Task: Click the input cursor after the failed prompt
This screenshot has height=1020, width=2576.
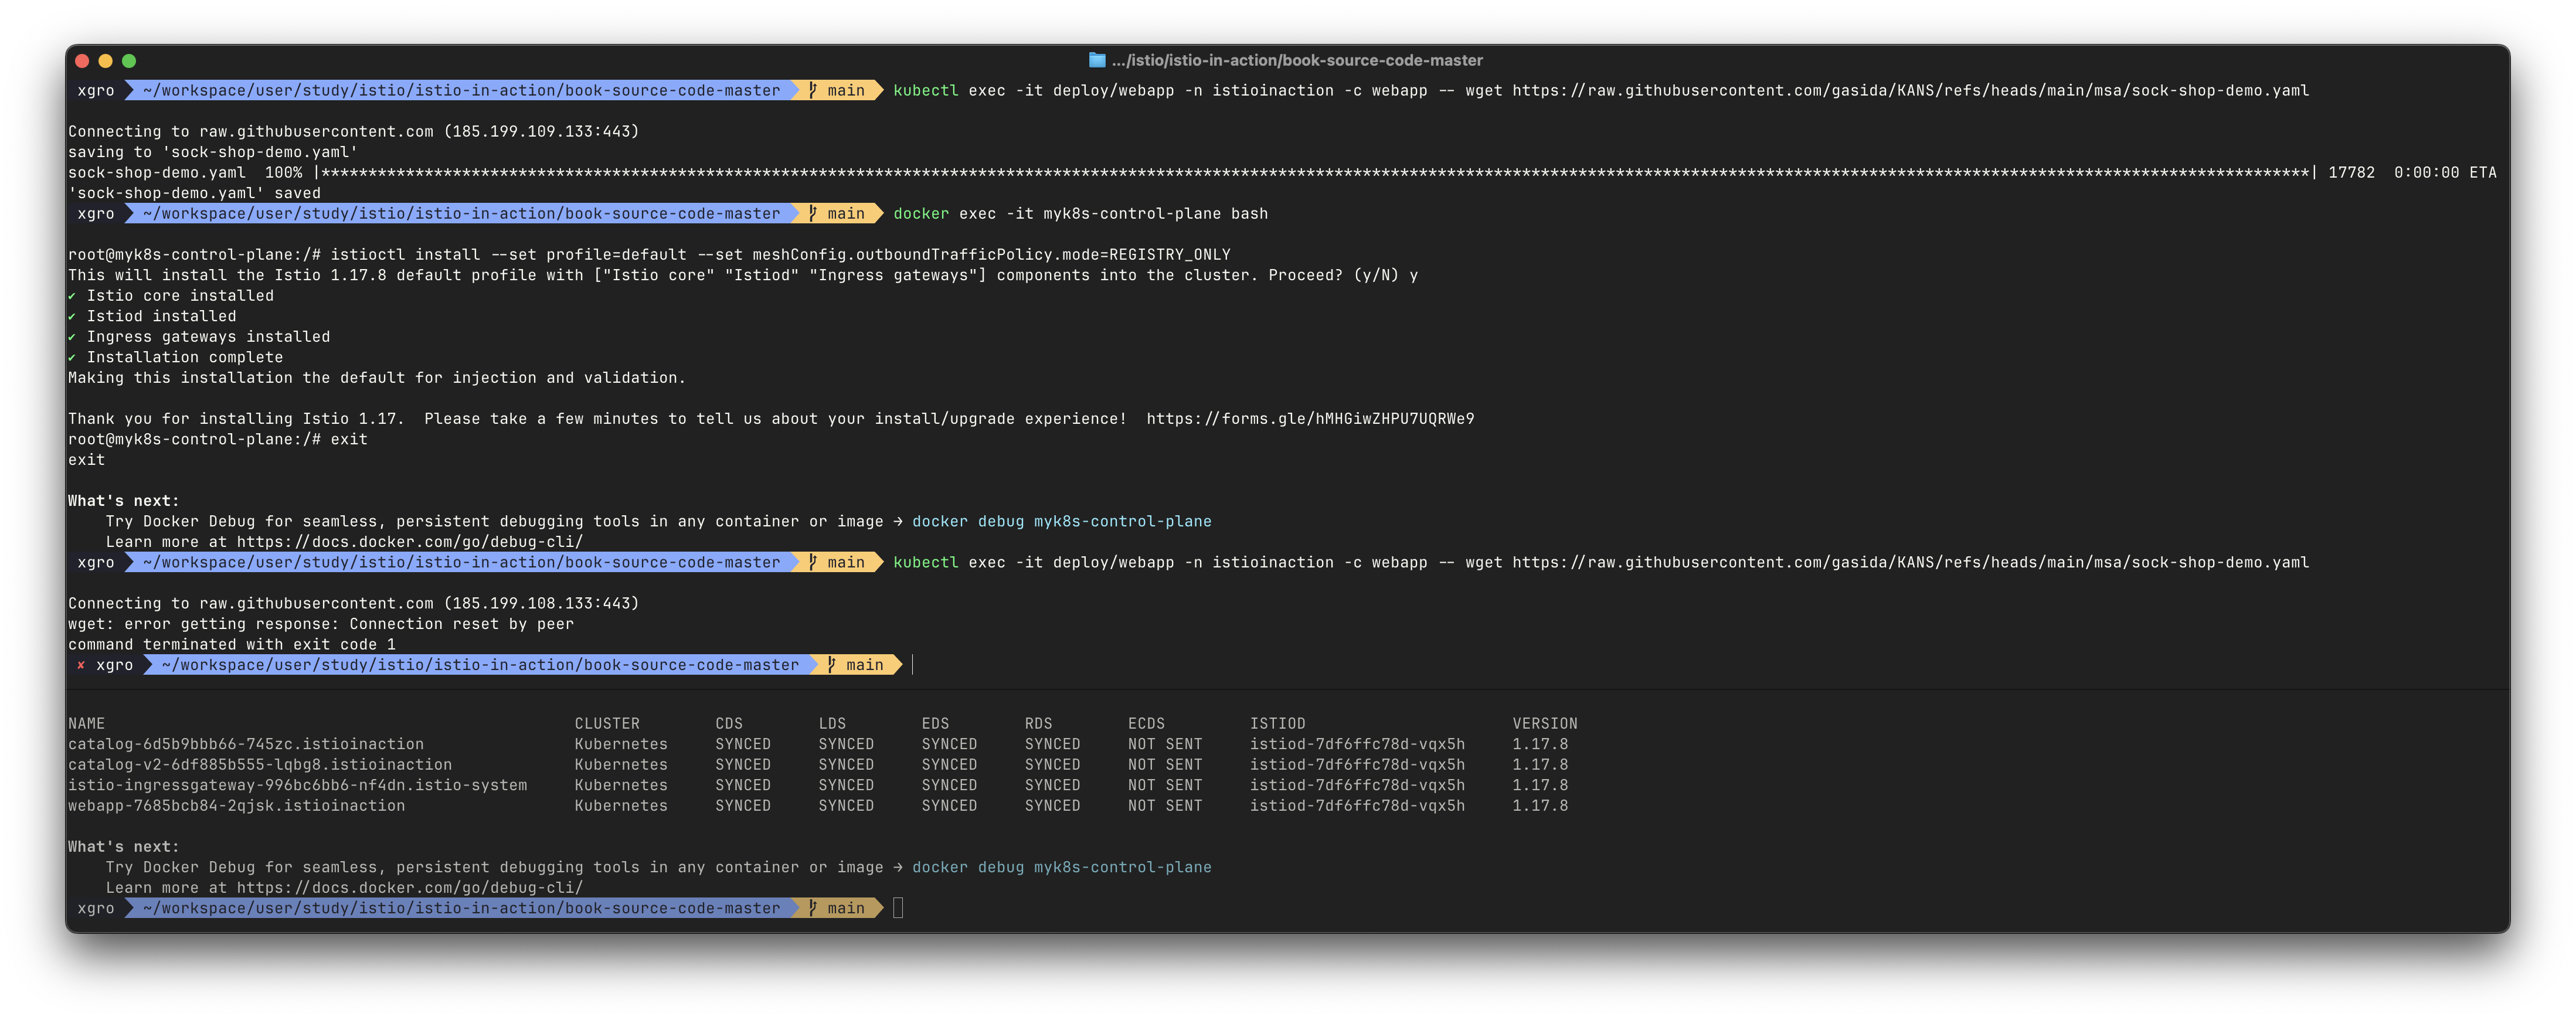Action: tap(912, 665)
